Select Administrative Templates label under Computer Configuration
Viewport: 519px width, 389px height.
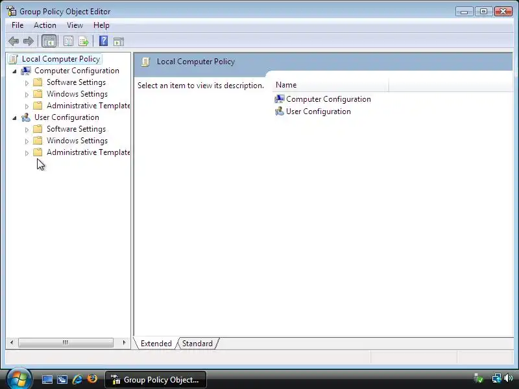tap(88, 106)
